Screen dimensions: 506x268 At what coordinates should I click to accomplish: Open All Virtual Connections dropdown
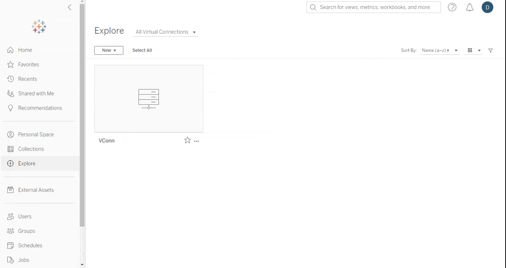click(165, 32)
